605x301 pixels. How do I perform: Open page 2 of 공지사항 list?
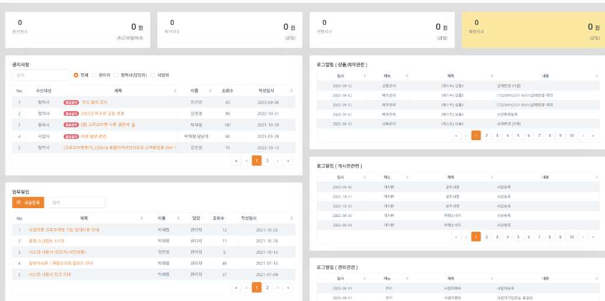(x=267, y=160)
